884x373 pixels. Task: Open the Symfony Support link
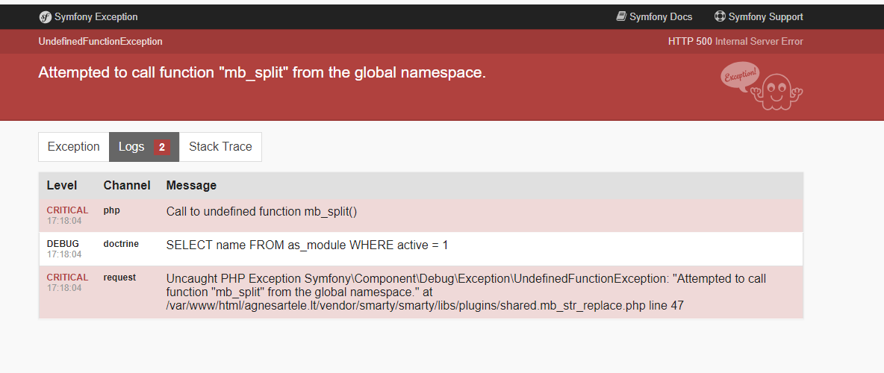coord(759,17)
